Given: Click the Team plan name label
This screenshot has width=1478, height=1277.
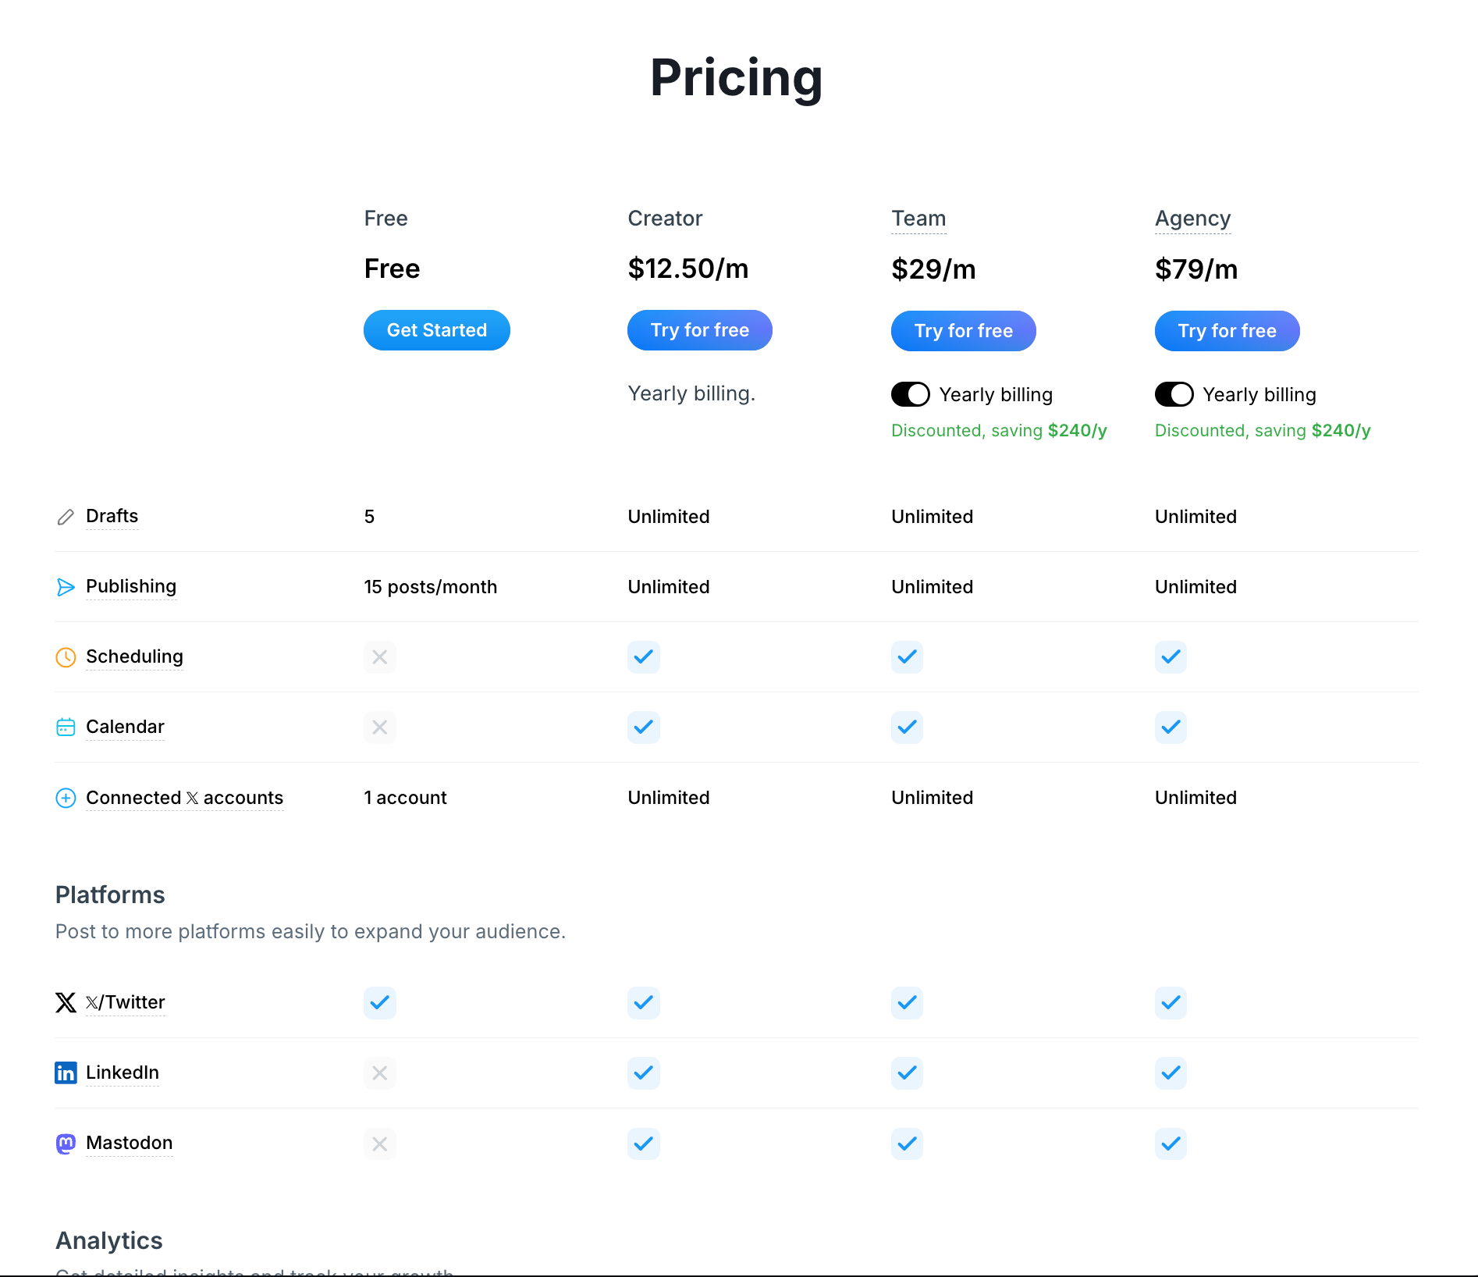Looking at the screenshot, I should point(918,219).
